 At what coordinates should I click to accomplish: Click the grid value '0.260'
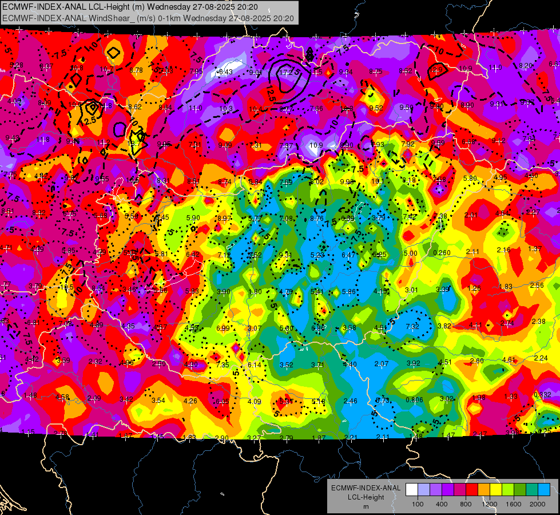click(442, 253)
